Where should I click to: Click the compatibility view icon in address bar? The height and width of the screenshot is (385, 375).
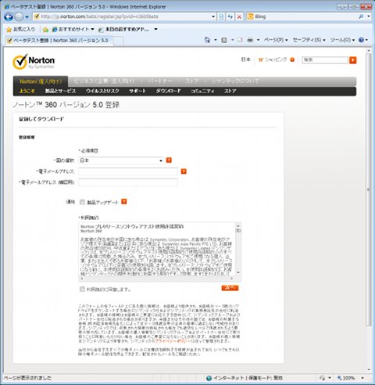(221, 16)
